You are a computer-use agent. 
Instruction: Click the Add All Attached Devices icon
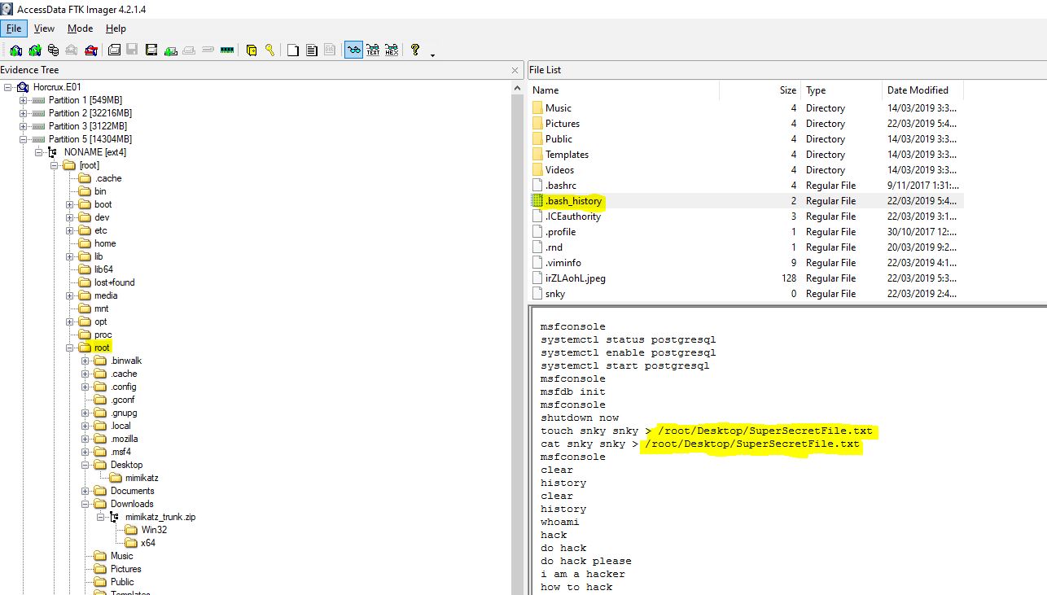(x=34, y=50)
